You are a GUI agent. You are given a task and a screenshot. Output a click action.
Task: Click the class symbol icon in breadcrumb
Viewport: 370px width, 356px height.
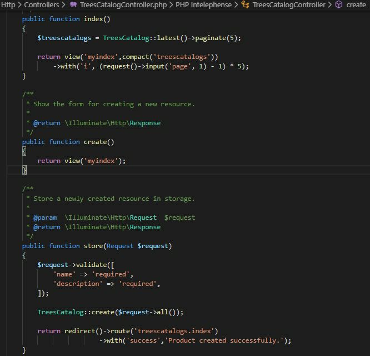(x=245, y=4)
